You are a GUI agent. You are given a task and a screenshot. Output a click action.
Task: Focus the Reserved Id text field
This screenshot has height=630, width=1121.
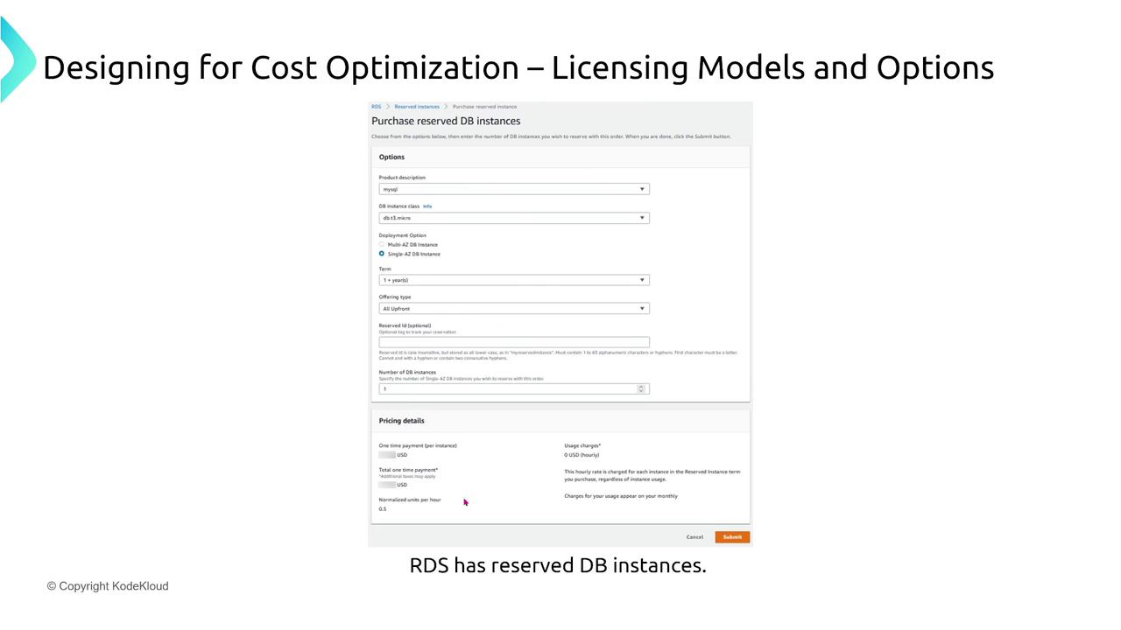(514, 342)
